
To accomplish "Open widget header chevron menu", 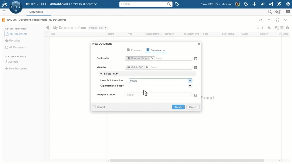I will coord(286,20).
